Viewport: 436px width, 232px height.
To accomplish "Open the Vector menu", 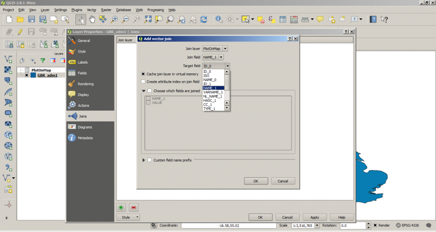I will (92, 10).
